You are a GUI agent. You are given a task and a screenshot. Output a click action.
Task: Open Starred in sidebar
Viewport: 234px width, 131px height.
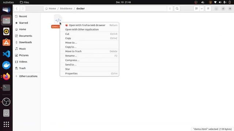tap(27, 23)
